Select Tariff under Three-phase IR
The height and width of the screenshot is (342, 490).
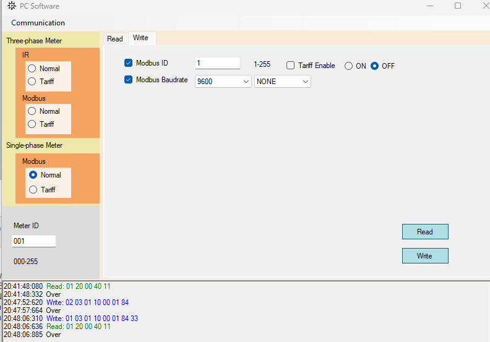pos(32,81)
